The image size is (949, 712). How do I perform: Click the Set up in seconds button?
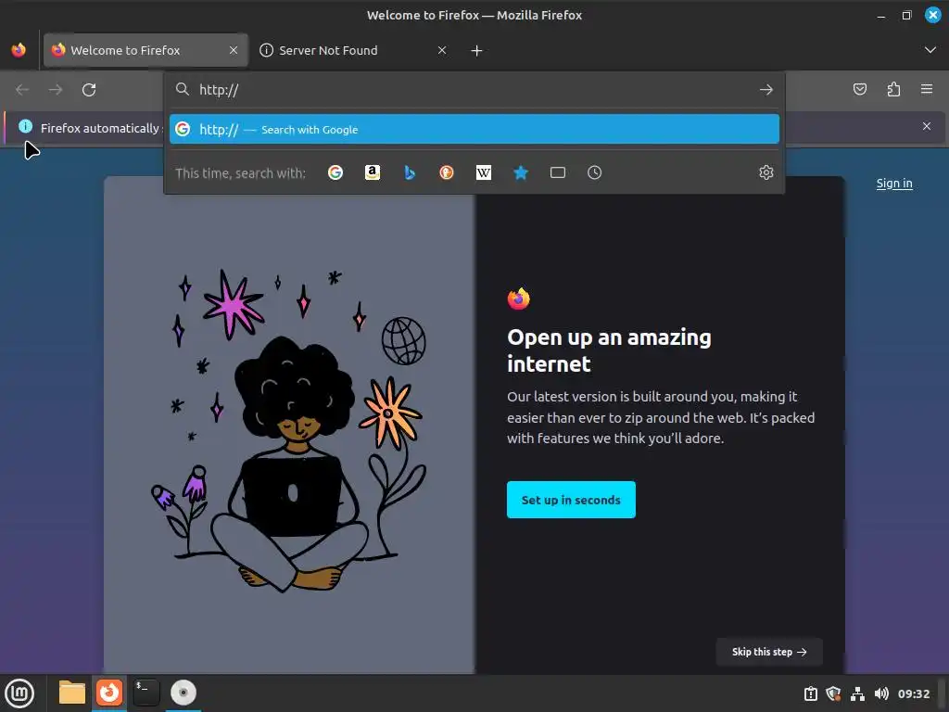571,500
